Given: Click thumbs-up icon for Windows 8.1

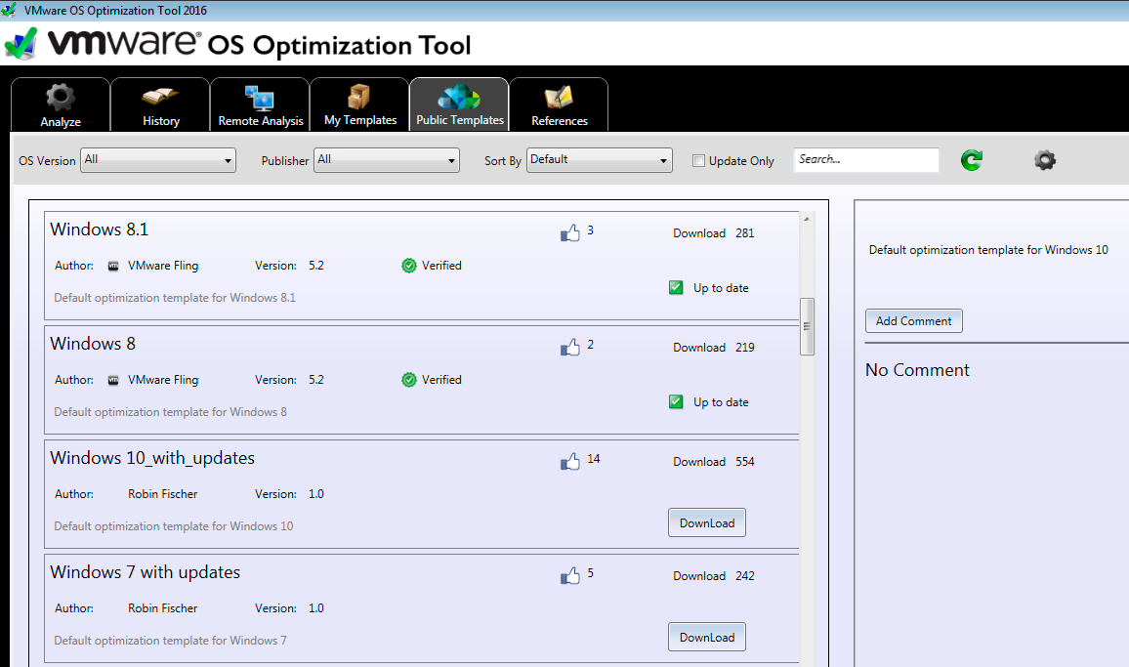Looking at the screenshot, I should (570, 233).
